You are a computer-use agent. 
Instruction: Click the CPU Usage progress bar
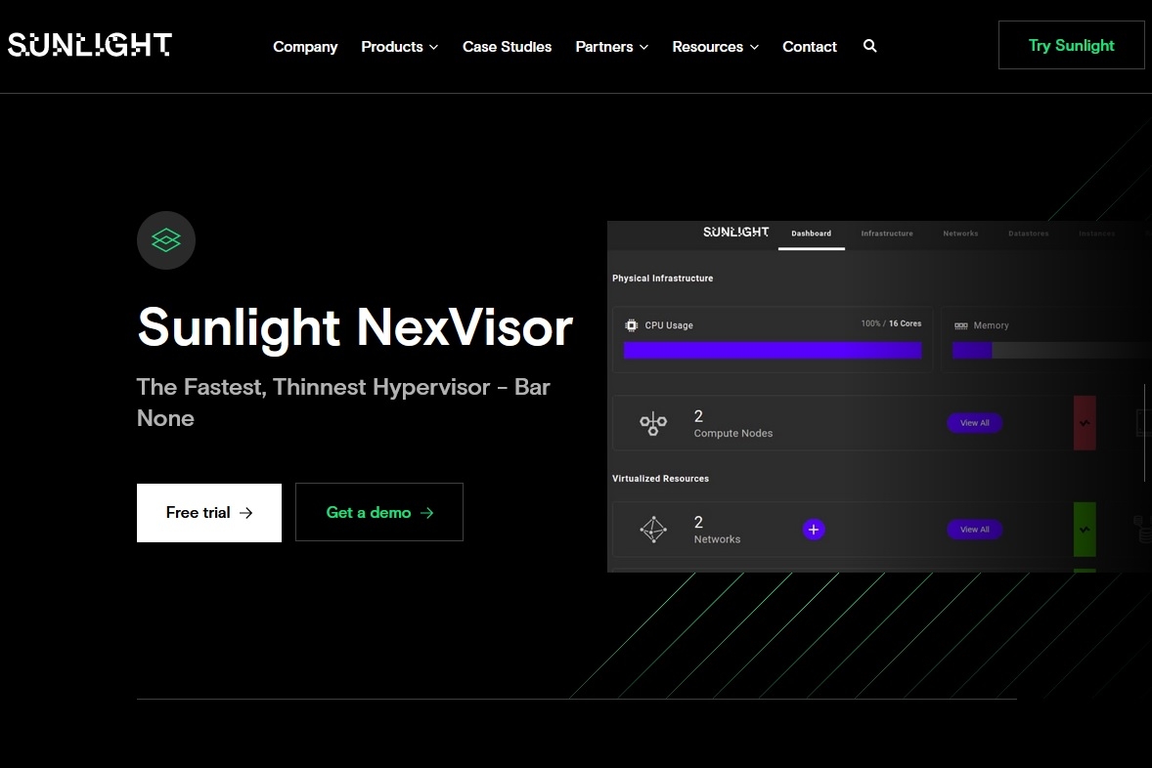point(773,351)
